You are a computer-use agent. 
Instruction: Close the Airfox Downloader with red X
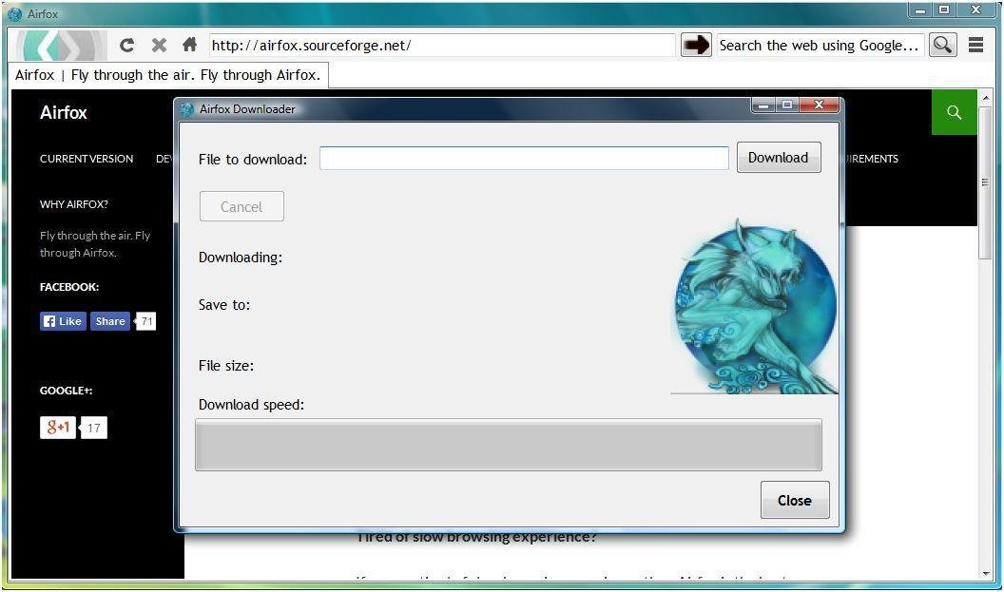819,105
